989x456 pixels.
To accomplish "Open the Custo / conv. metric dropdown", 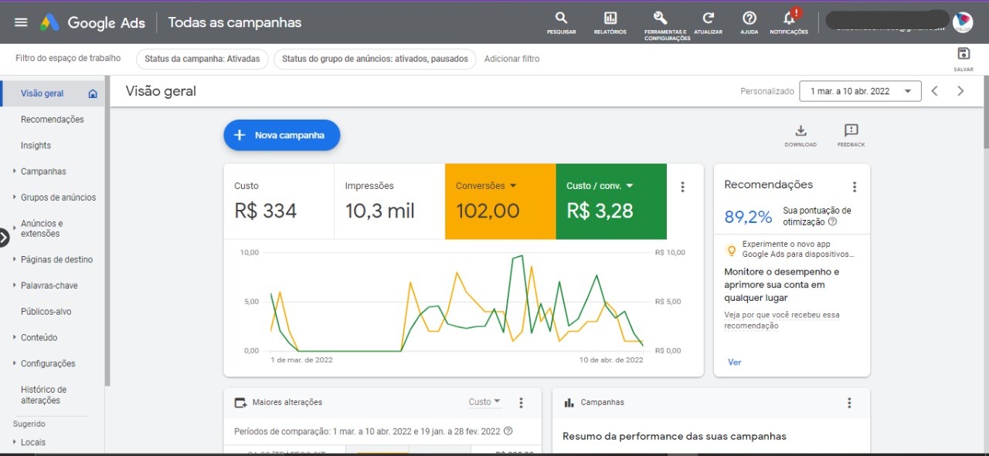I will coord(629,186).
